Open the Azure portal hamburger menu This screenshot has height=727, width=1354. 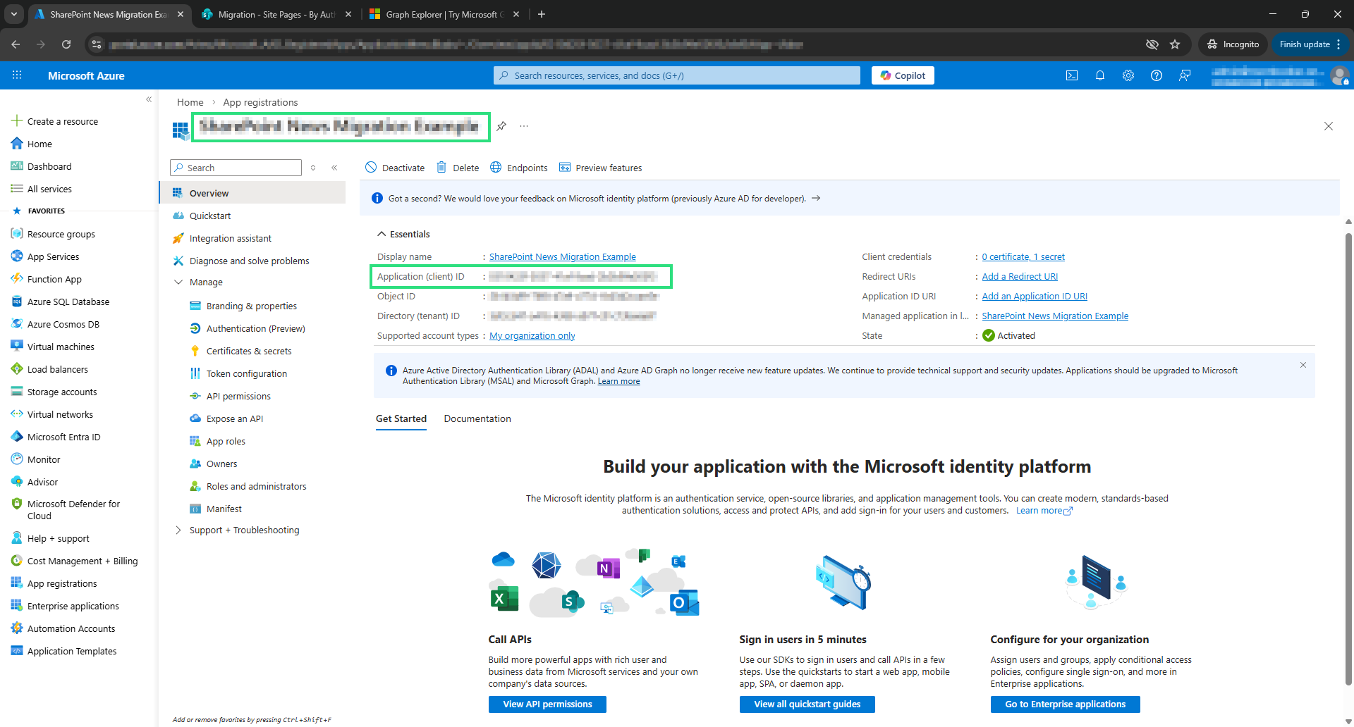pos(17,75)
